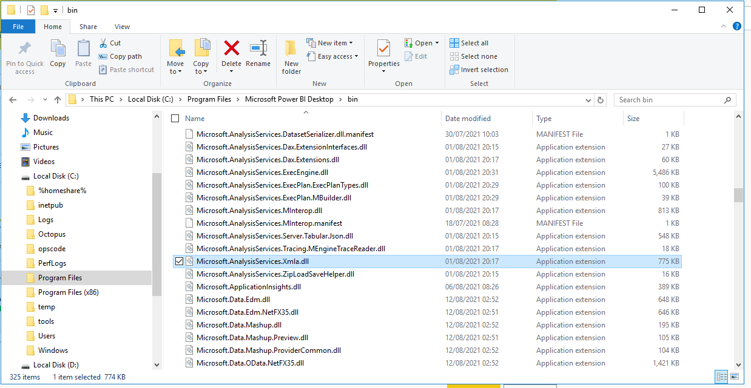Screen dimensions: 751x388
Task: Click the Properties icon
Action: click(x=383, y=48)
